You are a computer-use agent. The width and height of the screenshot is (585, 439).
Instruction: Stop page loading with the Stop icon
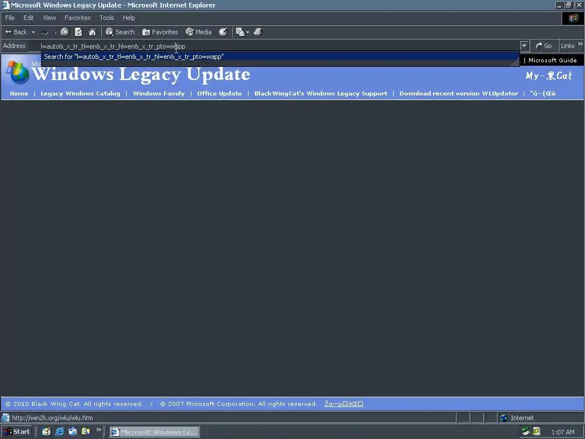pyautogui.click(x=65, y=32)
